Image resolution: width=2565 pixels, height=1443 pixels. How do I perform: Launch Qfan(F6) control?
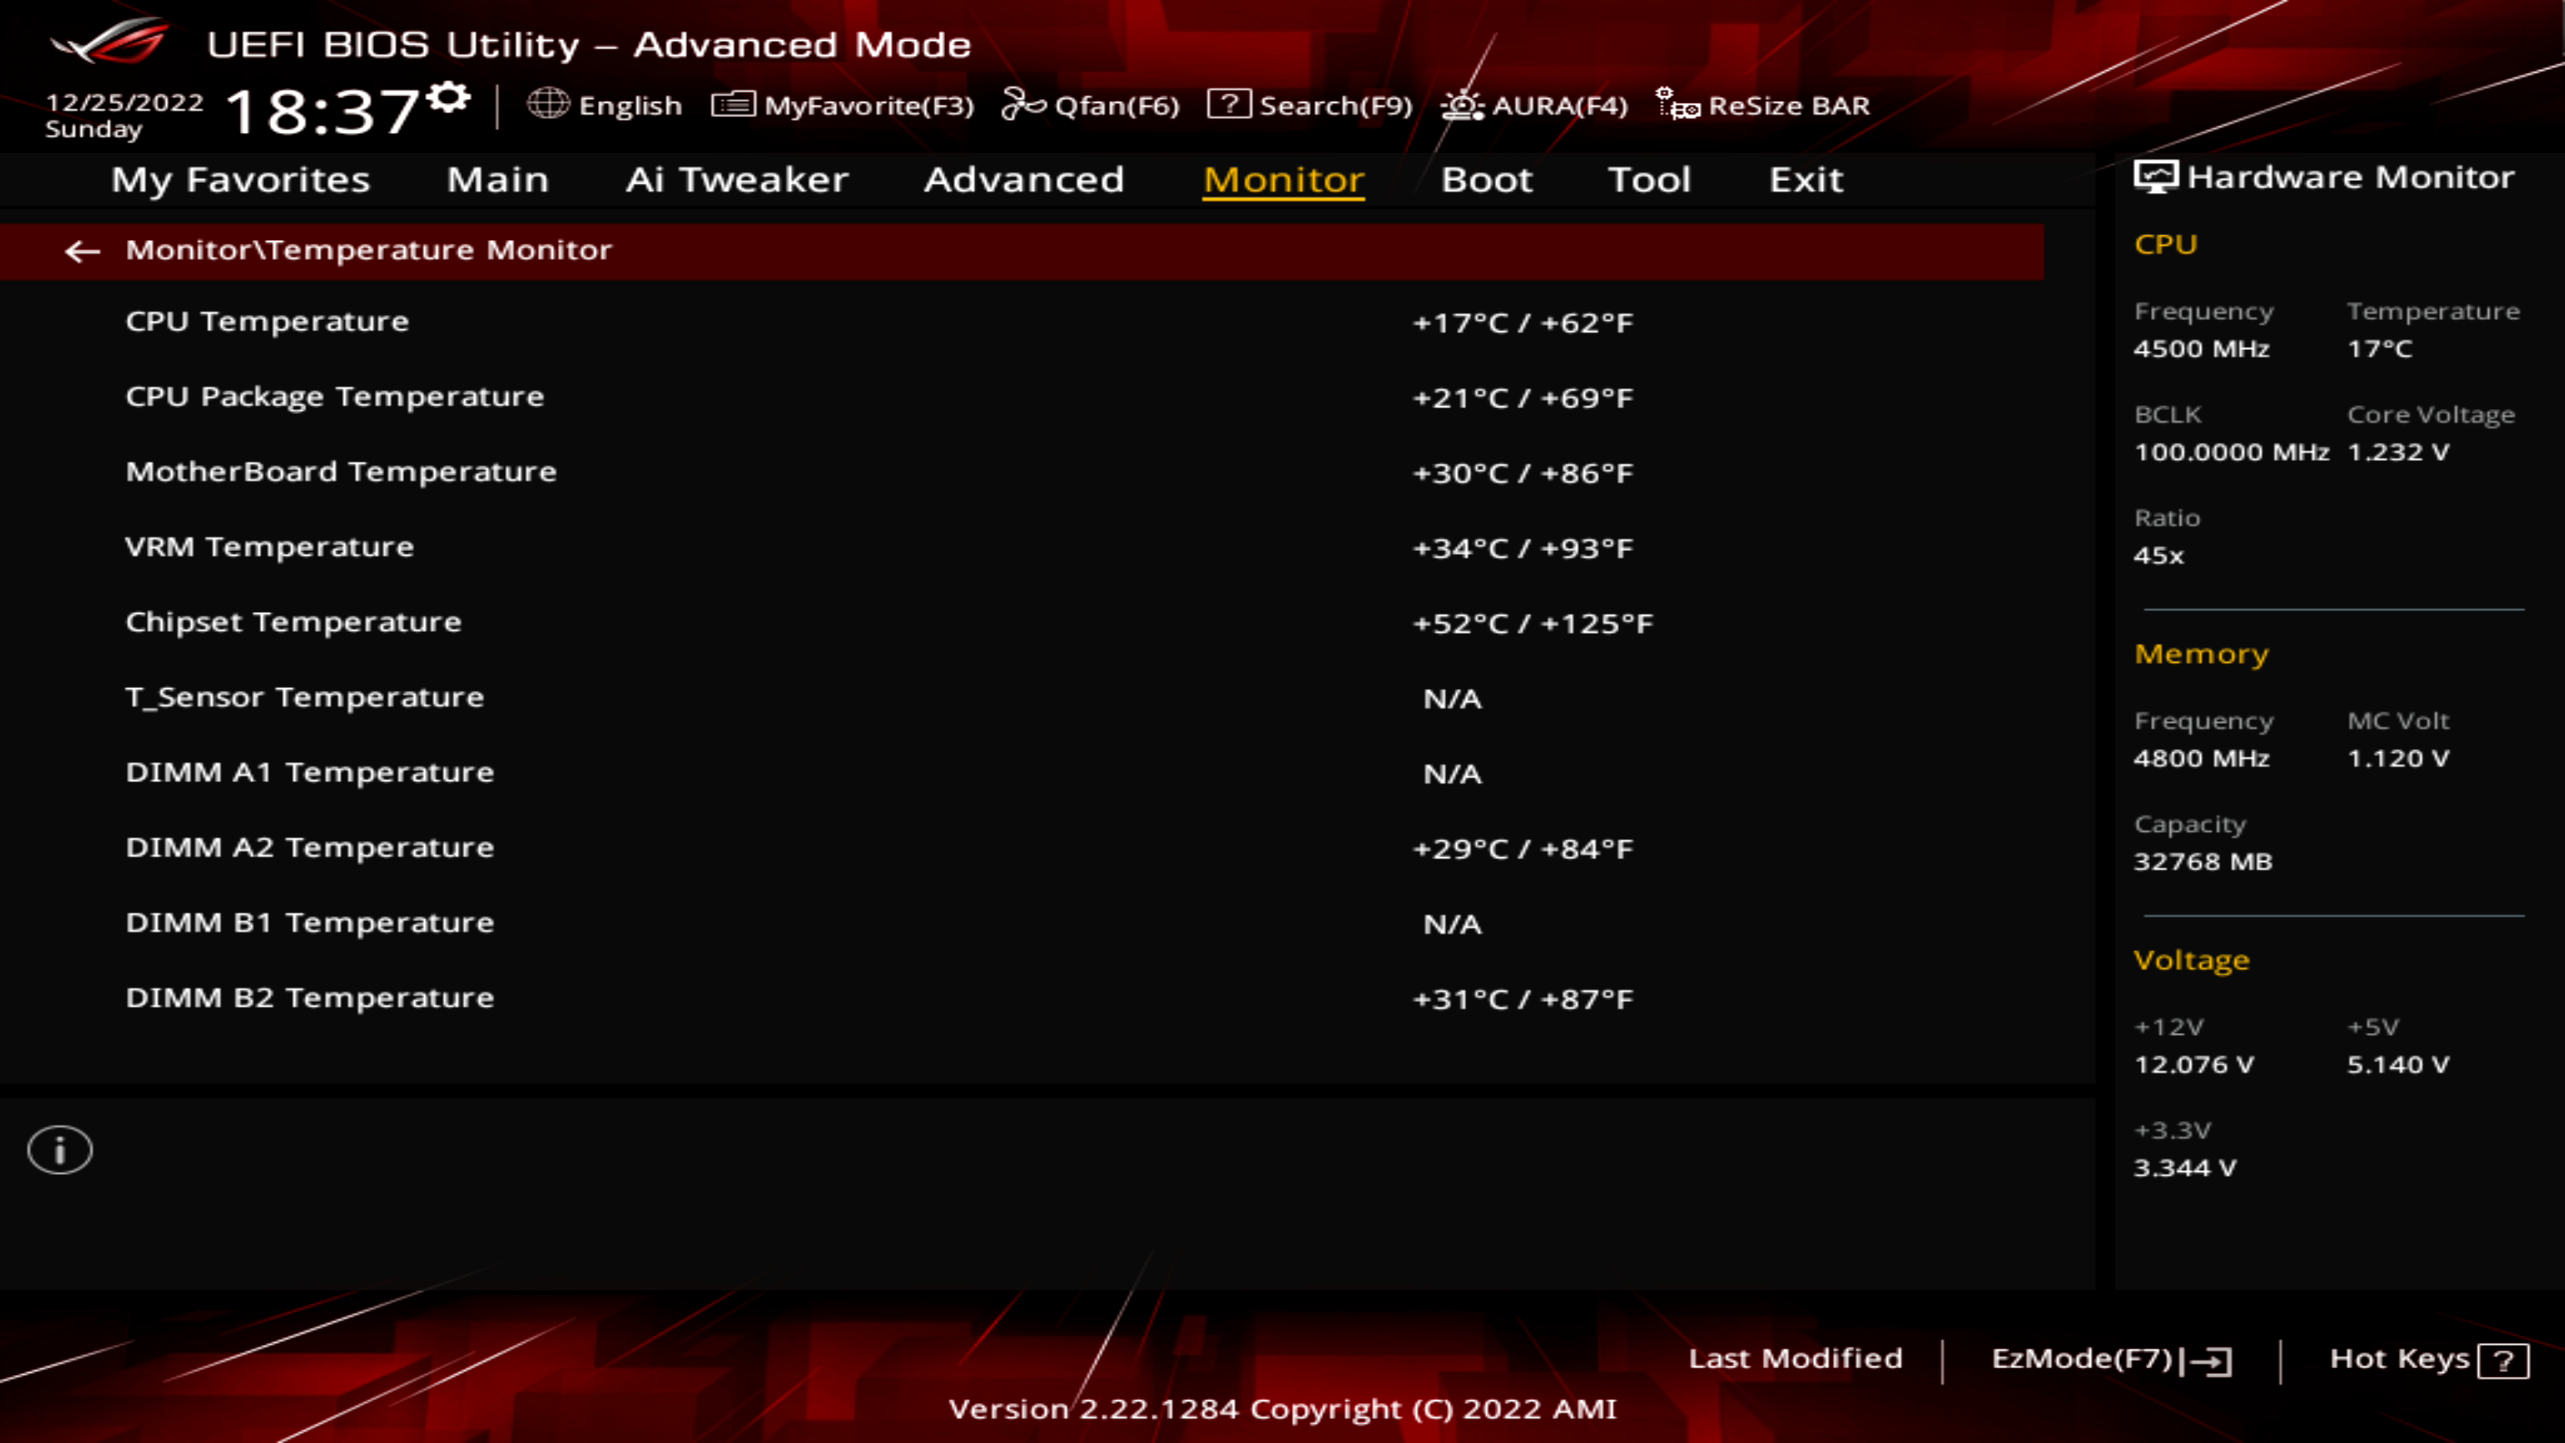(1118, 106)
